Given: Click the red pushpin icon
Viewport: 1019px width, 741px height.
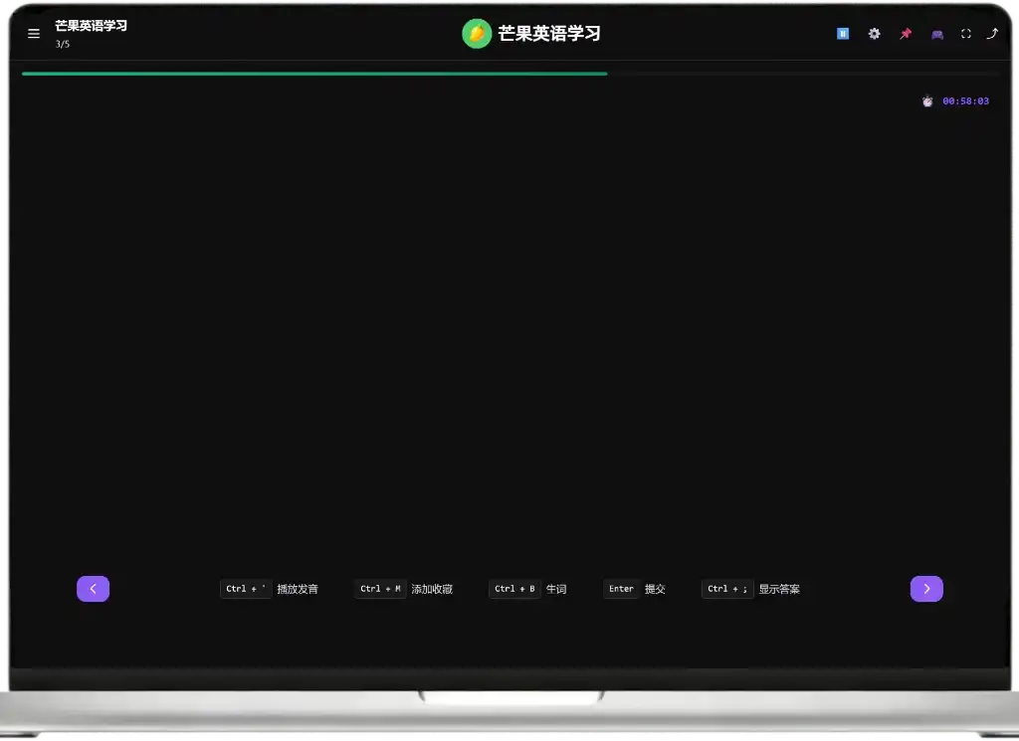Looking at the screenshot, I should 906,34.
